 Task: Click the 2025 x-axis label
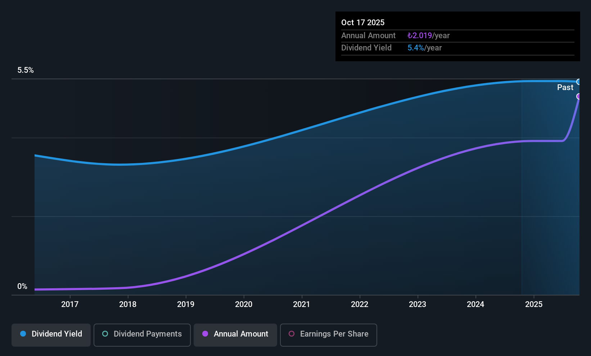click(534, 304)
